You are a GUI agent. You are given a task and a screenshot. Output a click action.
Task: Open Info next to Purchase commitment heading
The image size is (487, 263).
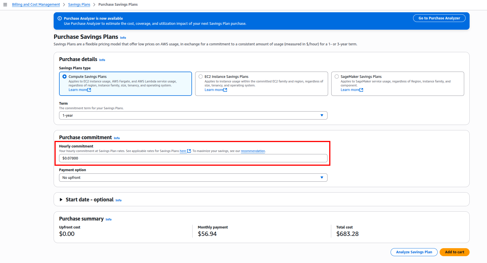pyautogui.click(x=117, y=138)
